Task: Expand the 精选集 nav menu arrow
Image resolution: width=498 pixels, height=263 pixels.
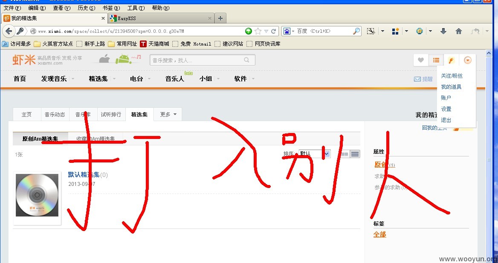Action: pyautogui.click(x=114, y=79)
